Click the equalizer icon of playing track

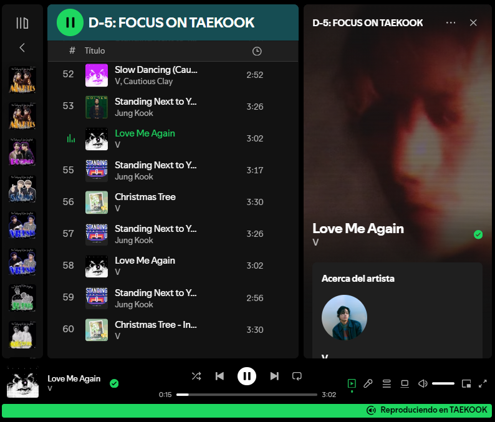(x=70, y=138)
